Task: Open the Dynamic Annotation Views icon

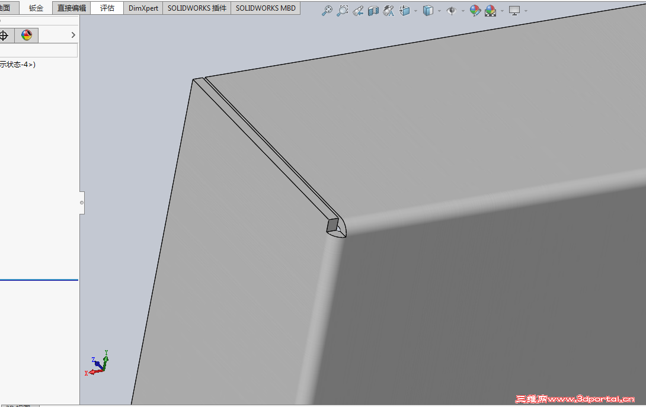Action: pos(389,11)
